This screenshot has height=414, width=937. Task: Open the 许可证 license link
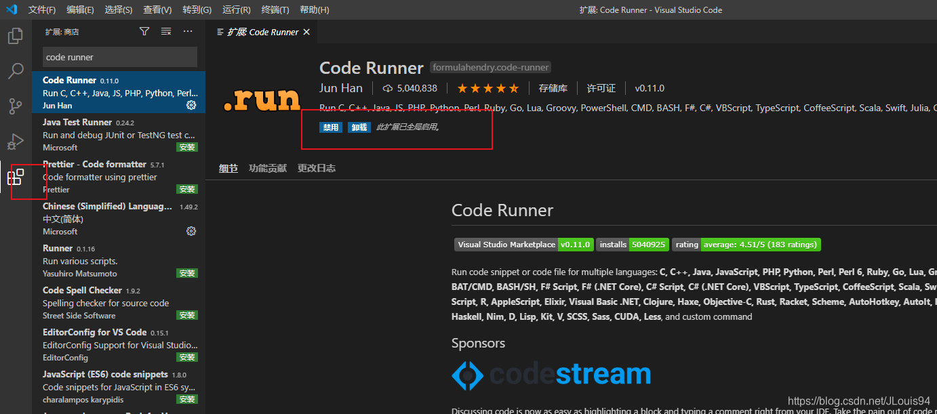pyautogui.click(x=601, y=88)
